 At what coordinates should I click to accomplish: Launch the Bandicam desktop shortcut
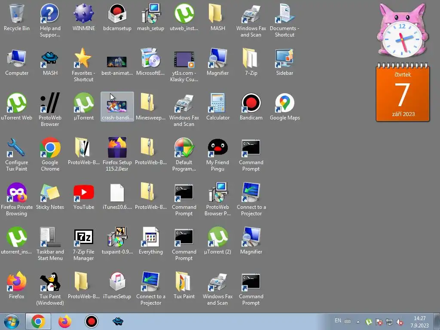click(251, 106)
